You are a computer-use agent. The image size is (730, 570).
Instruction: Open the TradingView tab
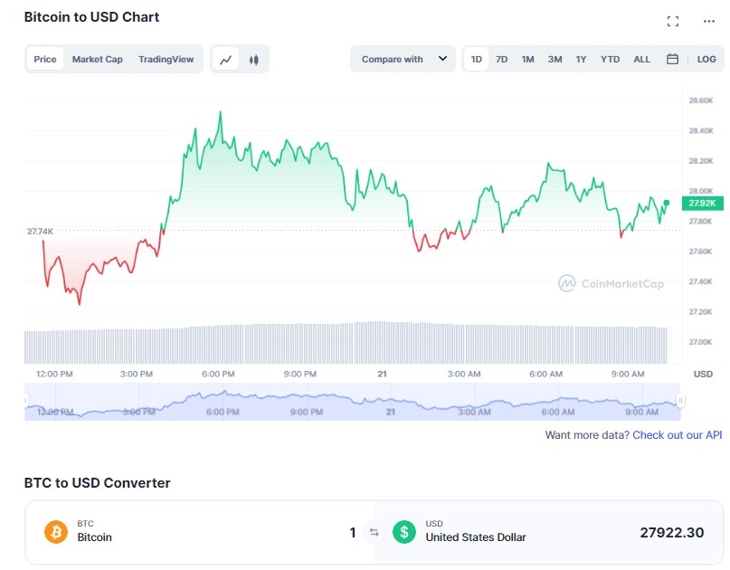click(x=166, y=59)
